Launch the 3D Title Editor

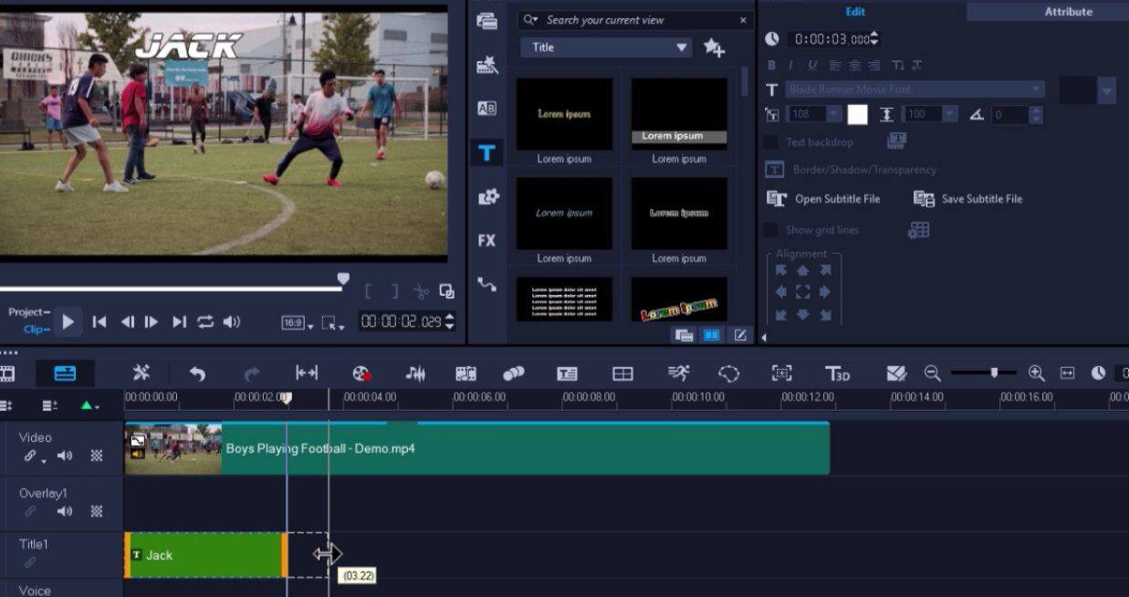(x=836, y=373)
